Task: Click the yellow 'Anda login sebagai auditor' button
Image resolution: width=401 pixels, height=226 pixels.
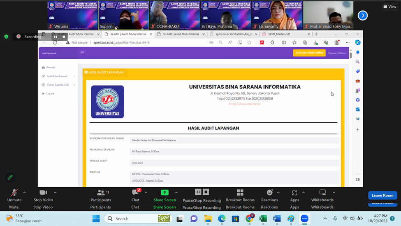Action: click(309, 53)
